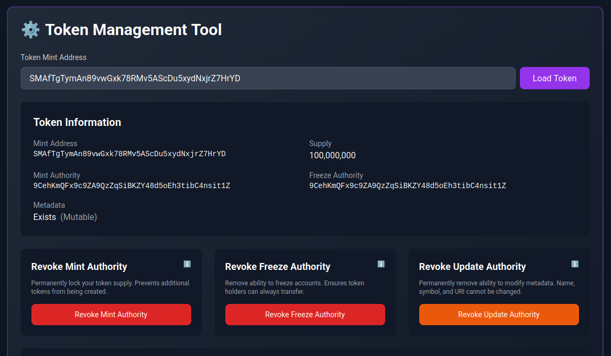611x356 pixels.
Task: Click the gear icon beside the page title
Action: (30, 30)
